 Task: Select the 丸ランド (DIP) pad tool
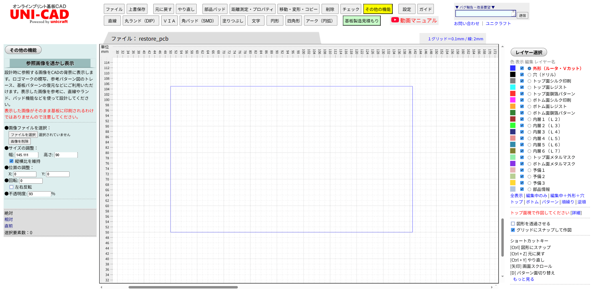[140, 21]
